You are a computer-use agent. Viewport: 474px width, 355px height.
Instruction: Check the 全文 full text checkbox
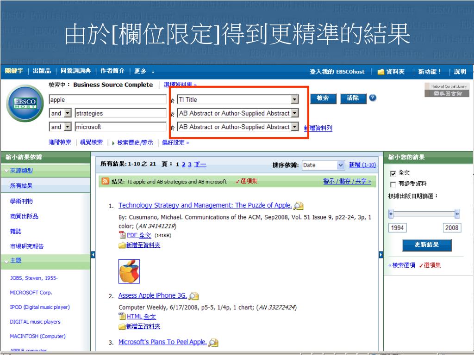[x=393, y=173]
